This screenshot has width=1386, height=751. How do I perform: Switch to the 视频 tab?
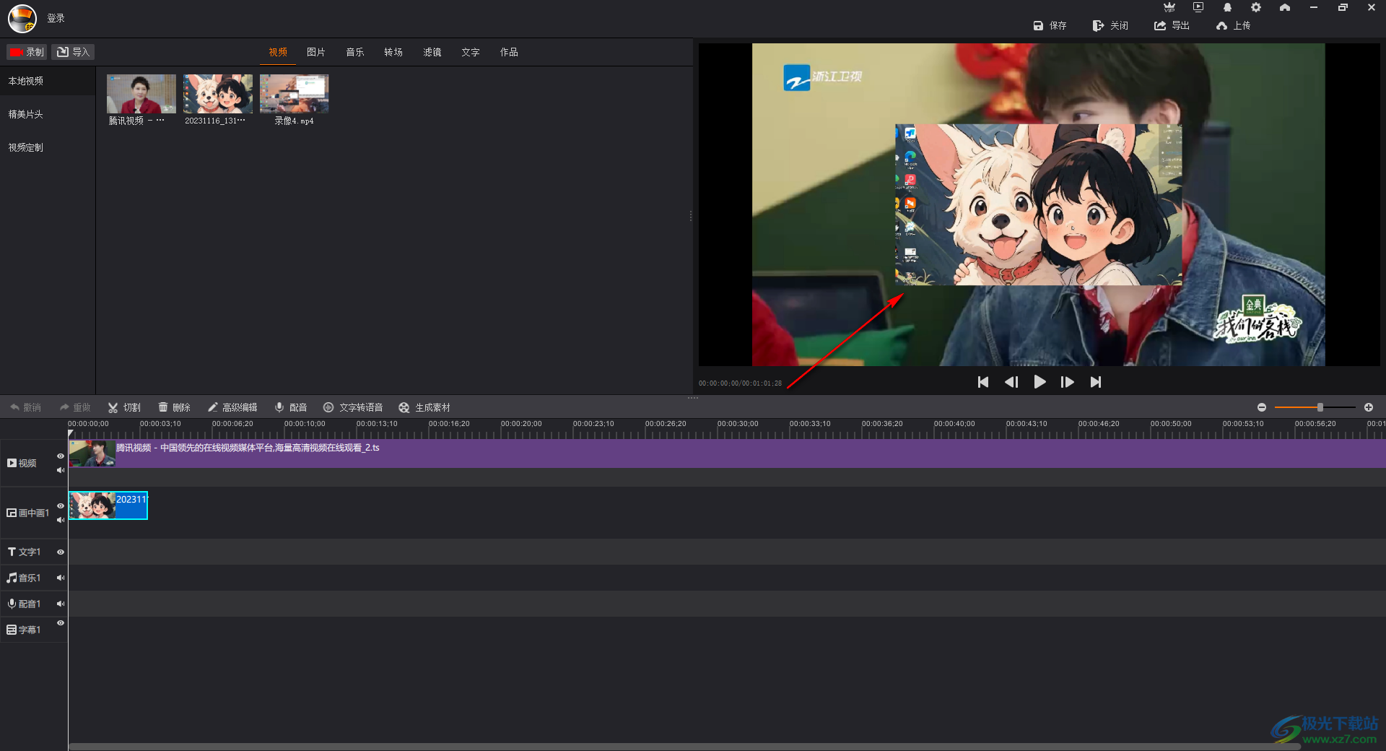(x=278, y=52)
